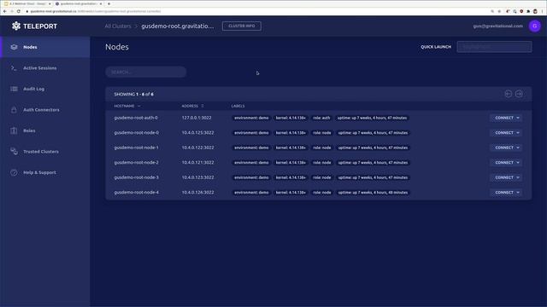Bookmark this page with the star icon
Image resolution: width=547 pixels, height=307 pixels.
(x=499, y=11)
